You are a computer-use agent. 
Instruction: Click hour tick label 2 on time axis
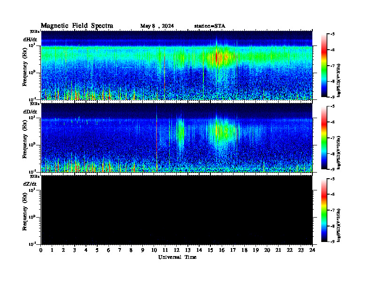[x=63, y=250]
